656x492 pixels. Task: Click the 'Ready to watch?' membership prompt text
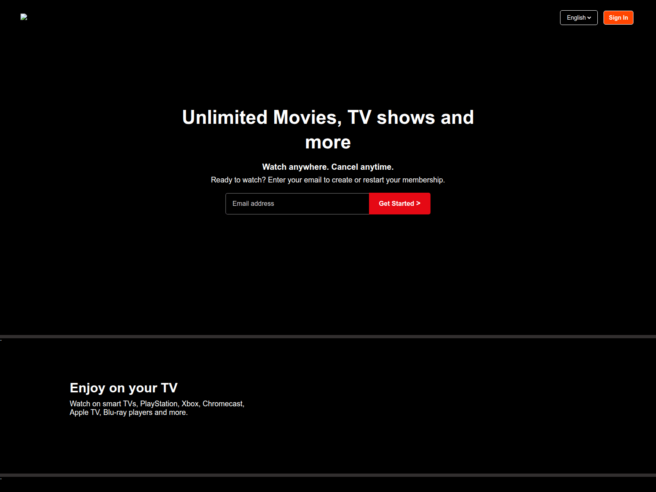click(328, 180)
